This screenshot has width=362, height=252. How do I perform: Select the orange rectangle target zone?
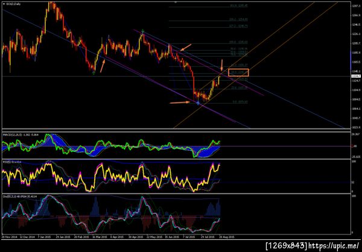(x=238, y=72)
